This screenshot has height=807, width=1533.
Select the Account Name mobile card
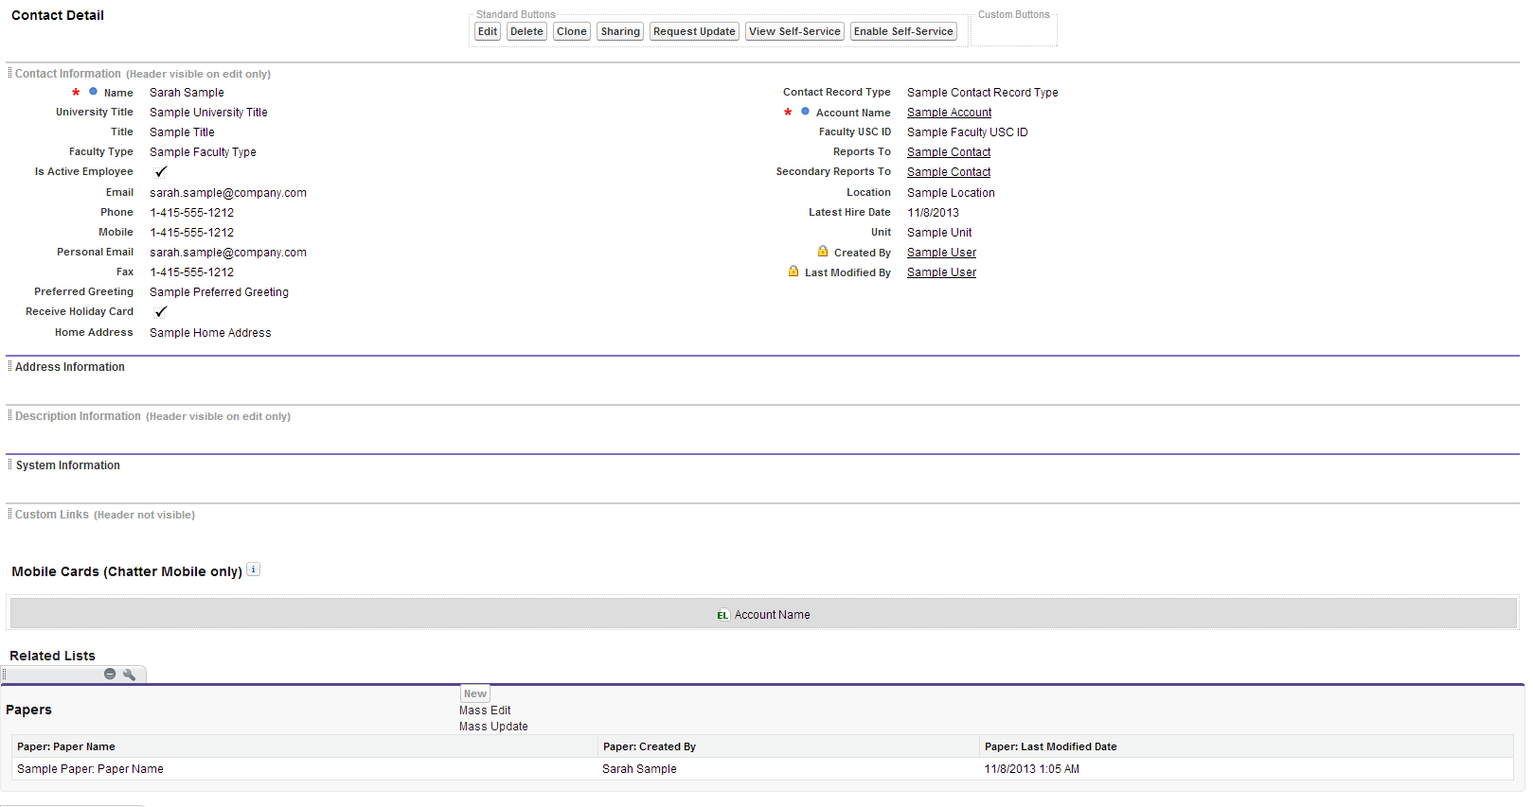coord(763,613)
